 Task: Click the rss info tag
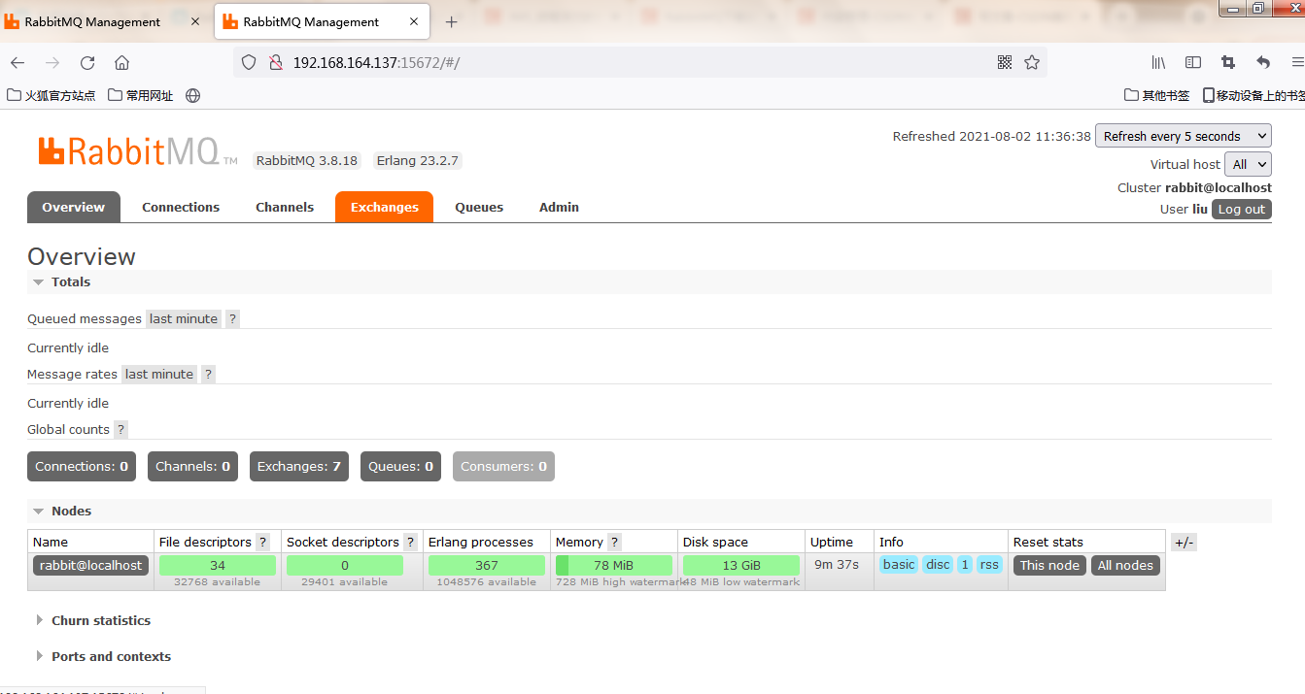coord(989,565)
